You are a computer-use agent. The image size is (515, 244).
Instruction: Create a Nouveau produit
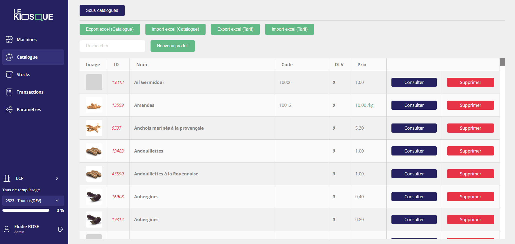click(173, 46)
